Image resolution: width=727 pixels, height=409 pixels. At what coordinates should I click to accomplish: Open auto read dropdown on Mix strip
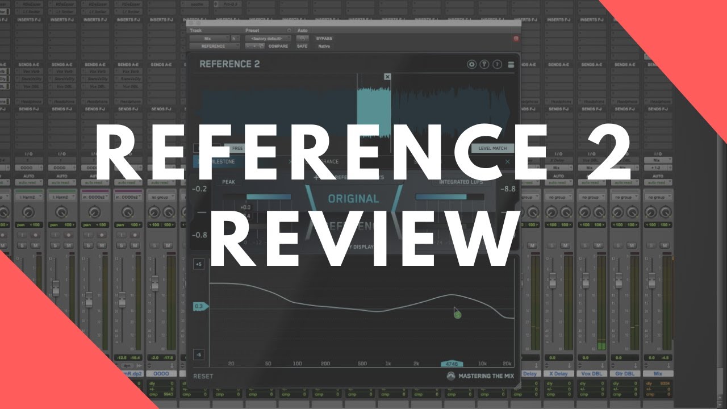click(x=657, y=182)
